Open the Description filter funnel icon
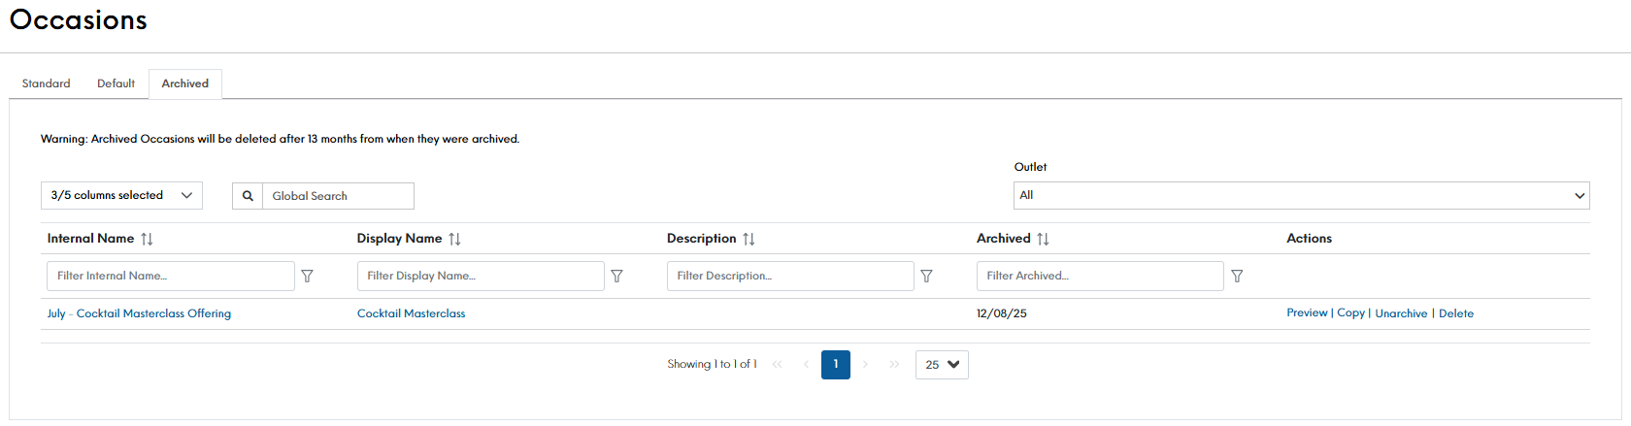The width and height of the screenshot is (1631, 426). pos(926,277)
